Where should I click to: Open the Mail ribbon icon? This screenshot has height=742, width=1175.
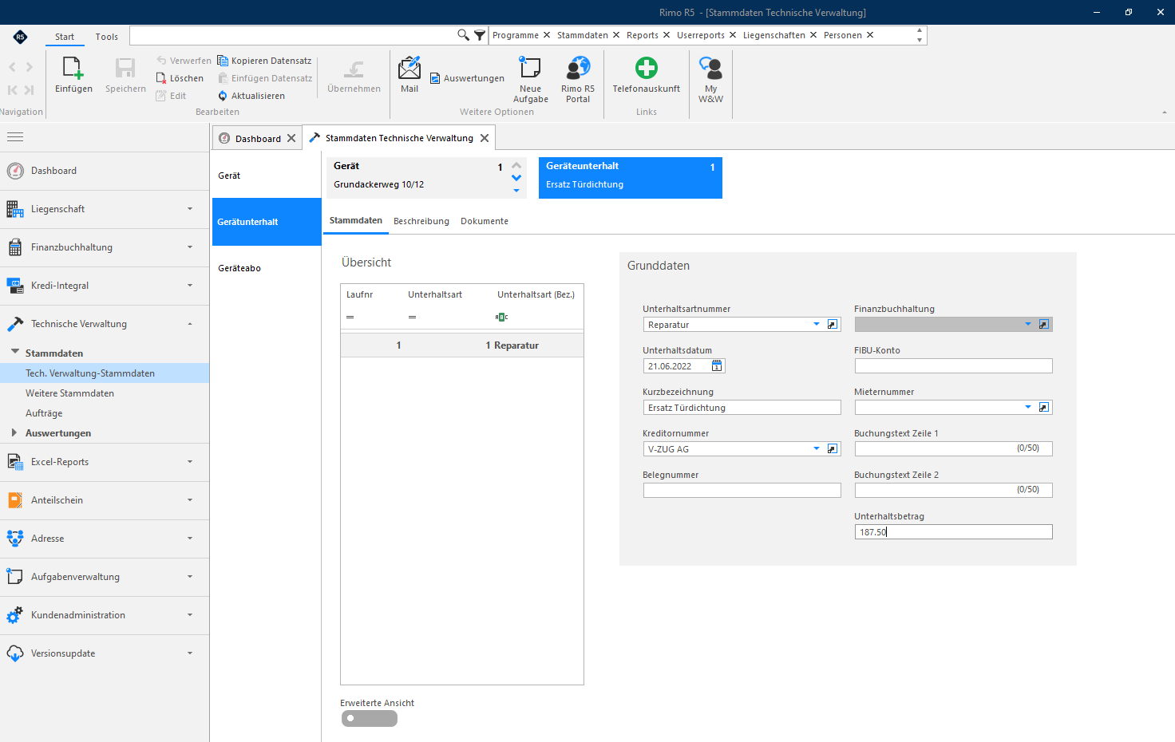pos(409,69)
